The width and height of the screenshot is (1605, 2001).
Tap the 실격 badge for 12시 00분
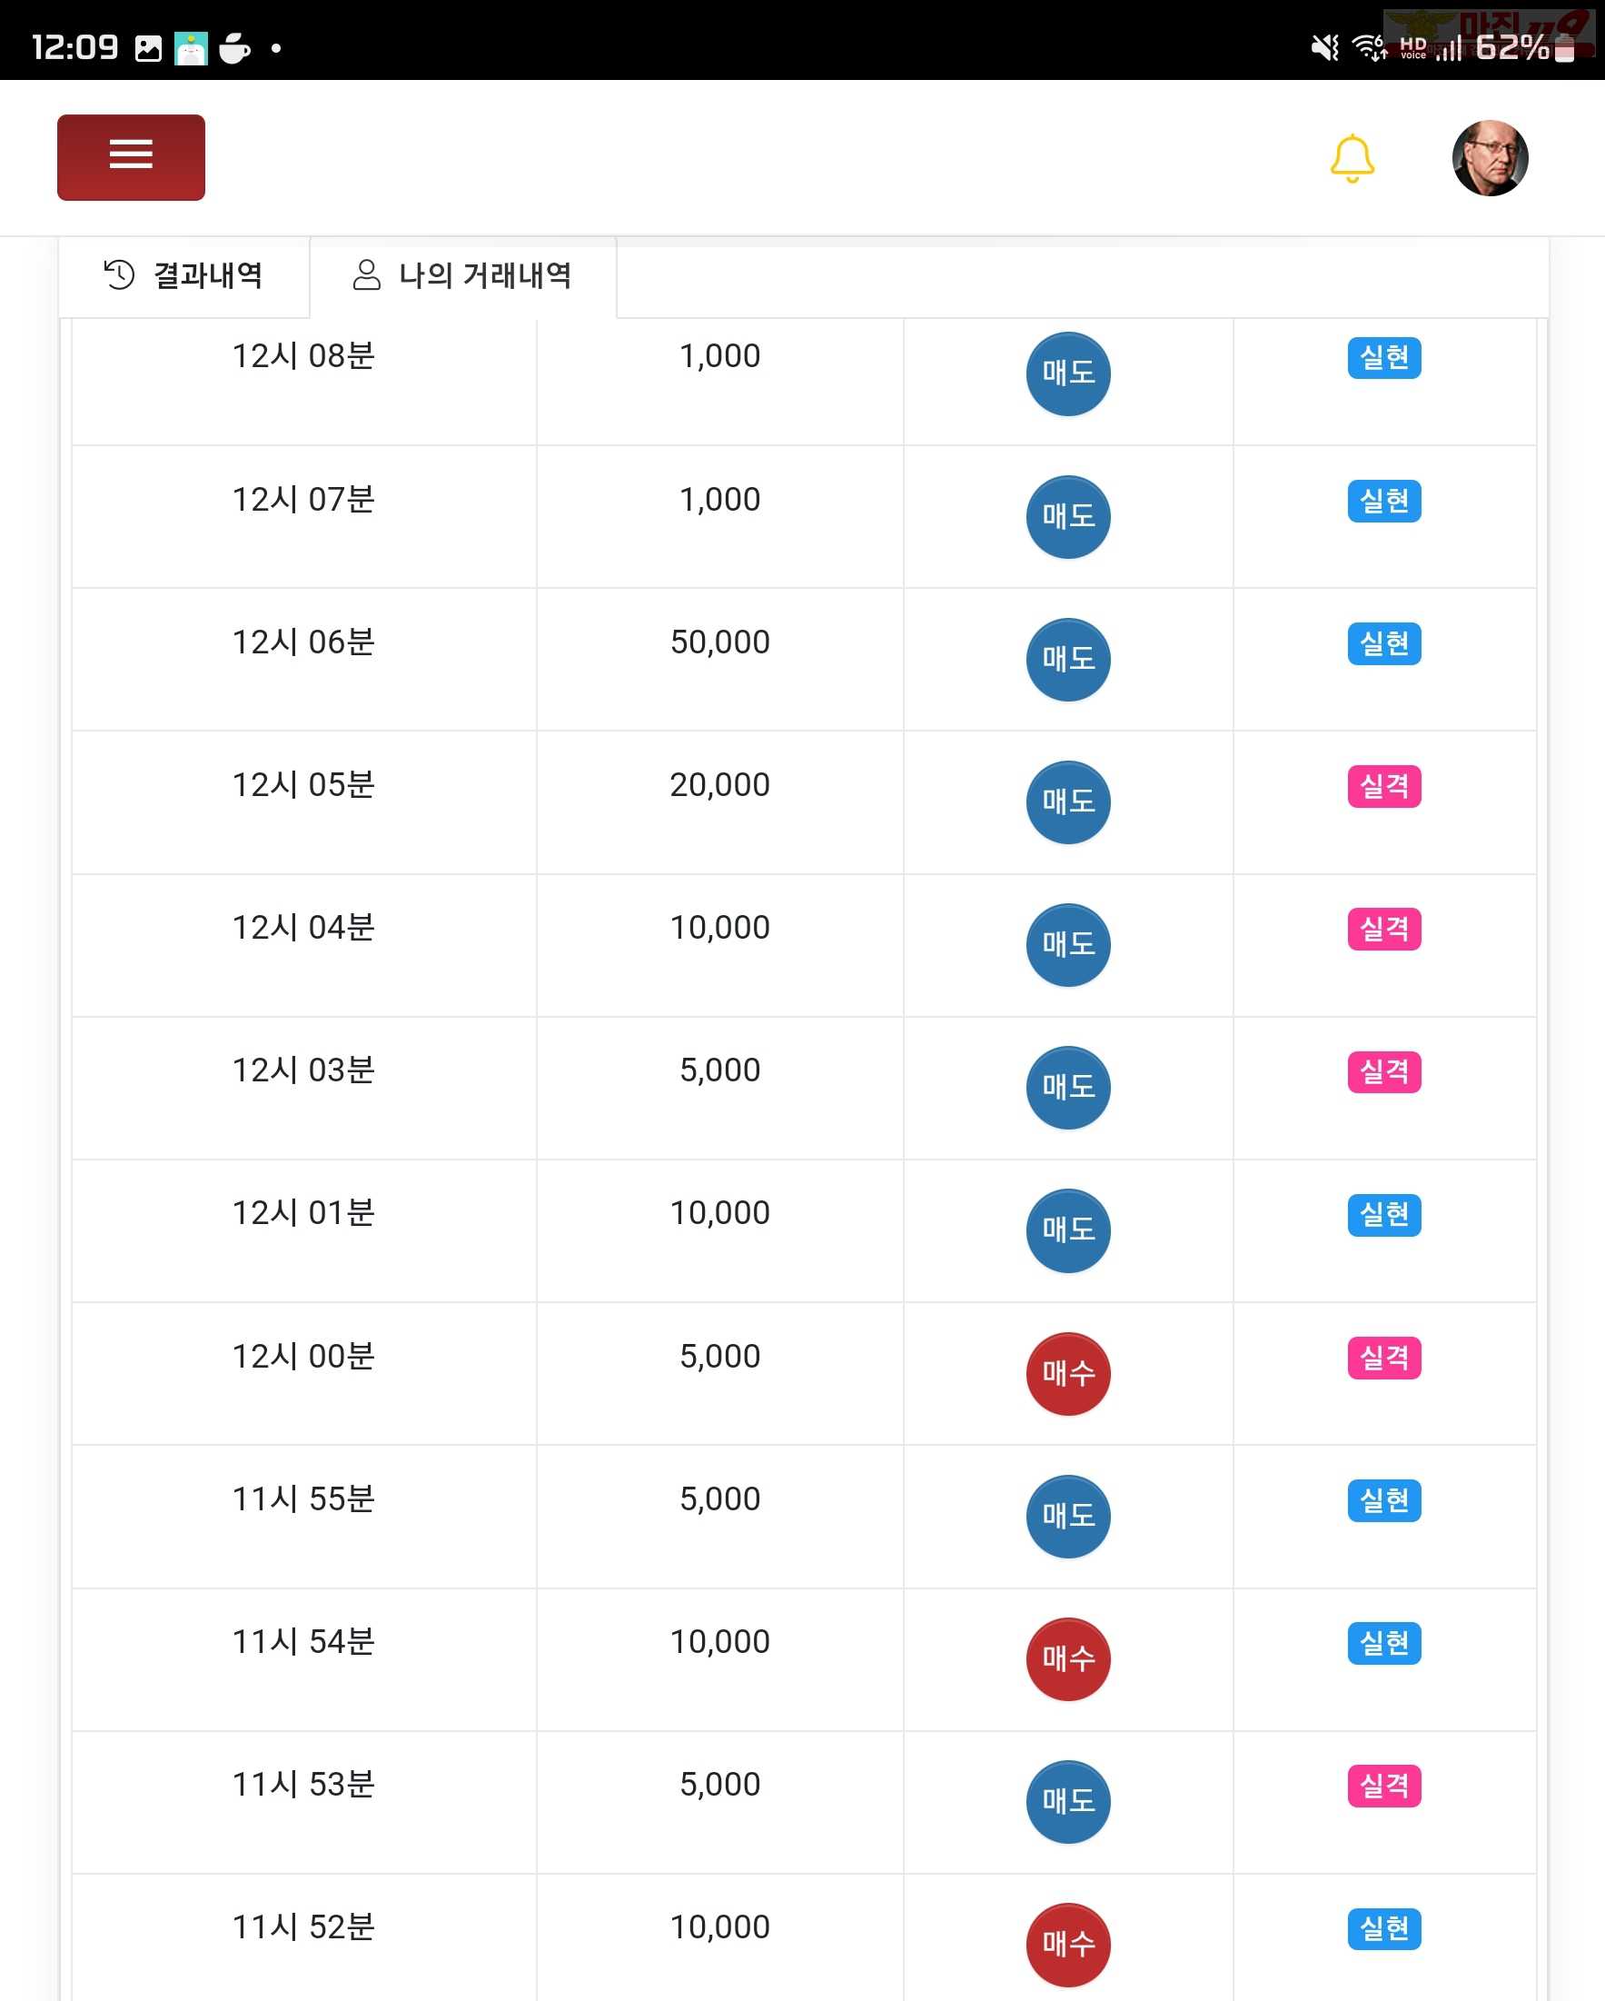[x=1384, y=1358]
